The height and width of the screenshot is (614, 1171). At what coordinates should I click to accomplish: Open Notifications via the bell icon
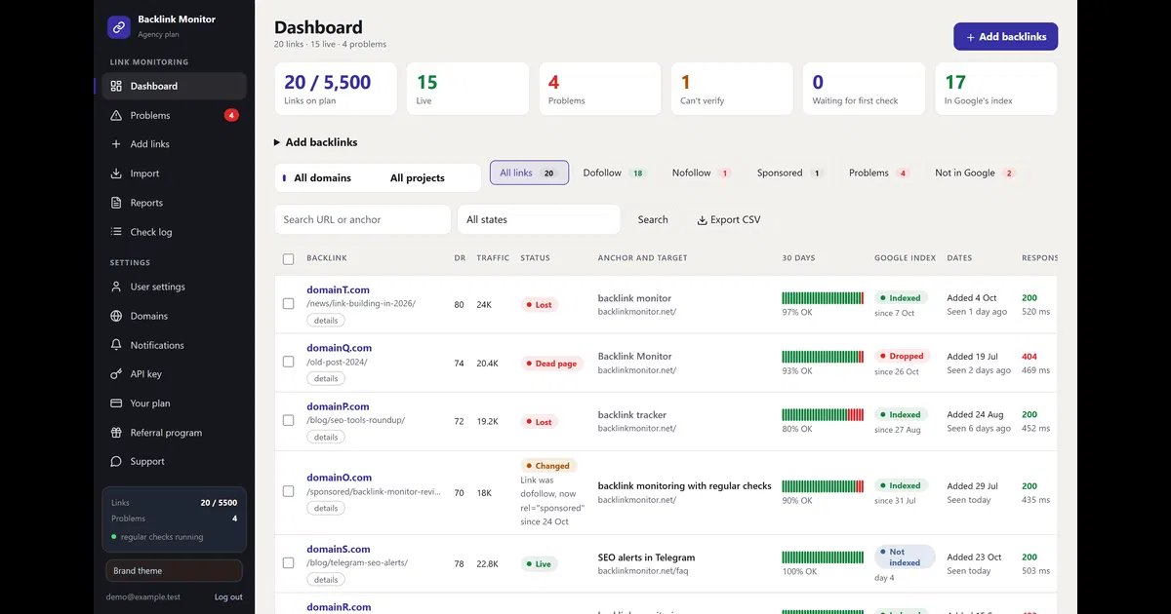pos(116,345)
